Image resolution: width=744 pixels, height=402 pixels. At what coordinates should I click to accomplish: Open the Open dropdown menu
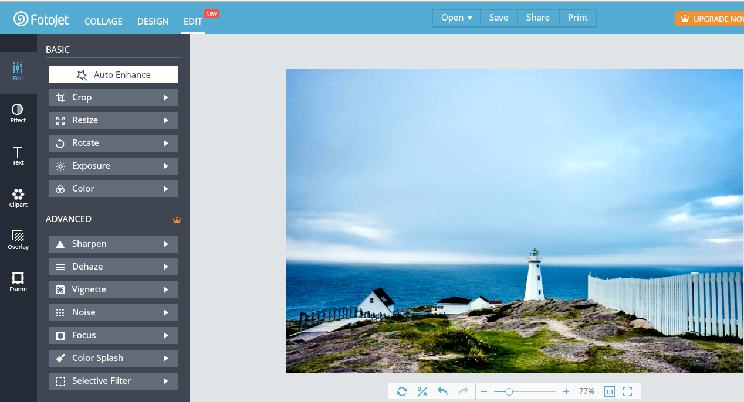click(x=456, y=18)
